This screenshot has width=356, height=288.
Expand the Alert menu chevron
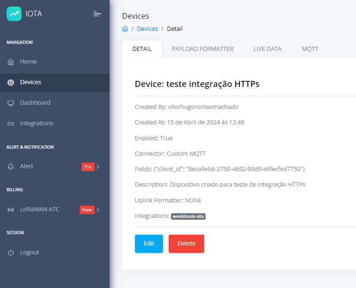coord(98,166)
